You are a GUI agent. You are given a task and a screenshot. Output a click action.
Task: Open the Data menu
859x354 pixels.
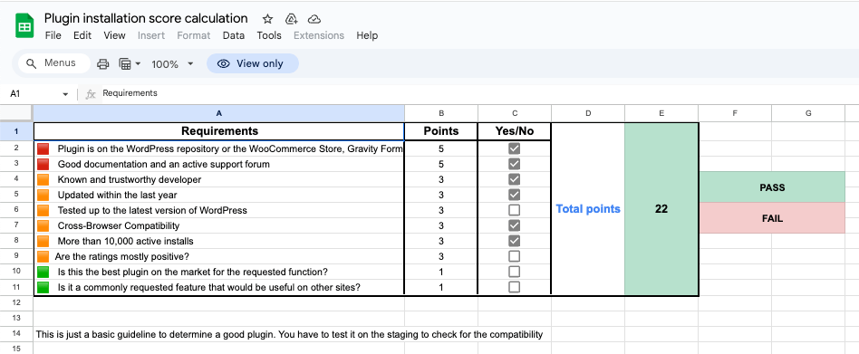tap(234, 35)
